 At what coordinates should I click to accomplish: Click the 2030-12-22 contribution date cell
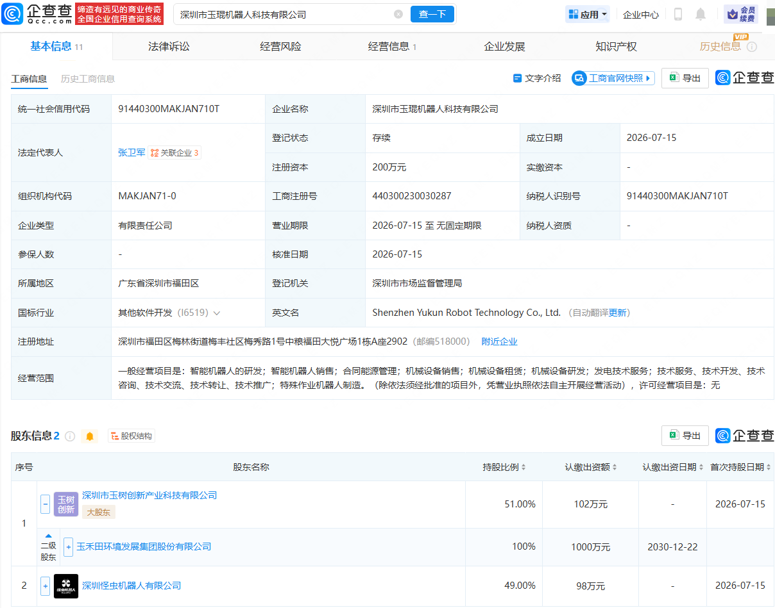tap(673, 547)
